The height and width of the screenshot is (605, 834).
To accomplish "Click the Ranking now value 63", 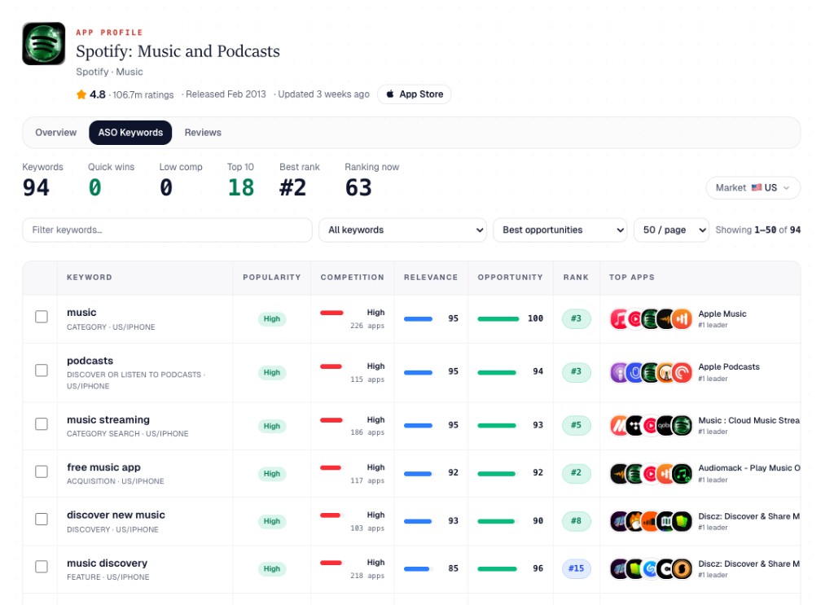I will pyautogui.click(x=358, y=187).
